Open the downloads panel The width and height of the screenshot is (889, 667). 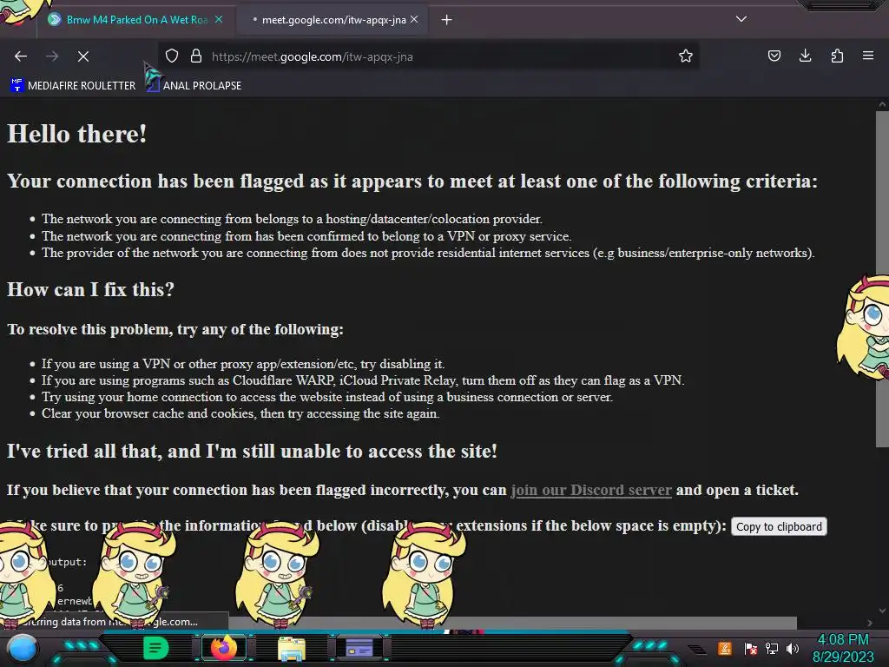tap(805, 56)
